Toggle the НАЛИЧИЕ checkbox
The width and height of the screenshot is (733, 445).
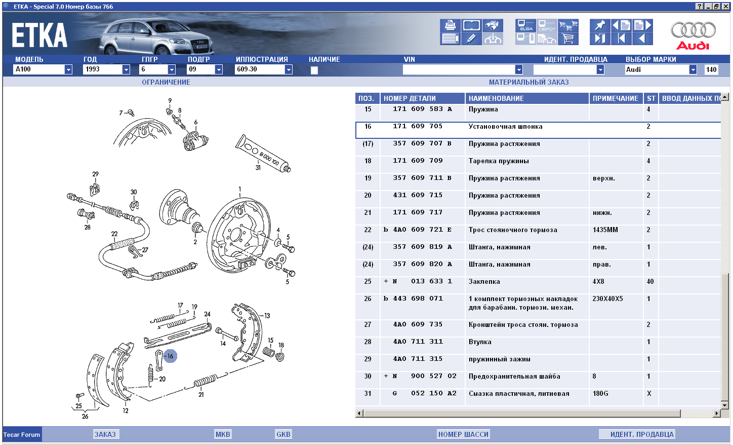click(314, 70)
